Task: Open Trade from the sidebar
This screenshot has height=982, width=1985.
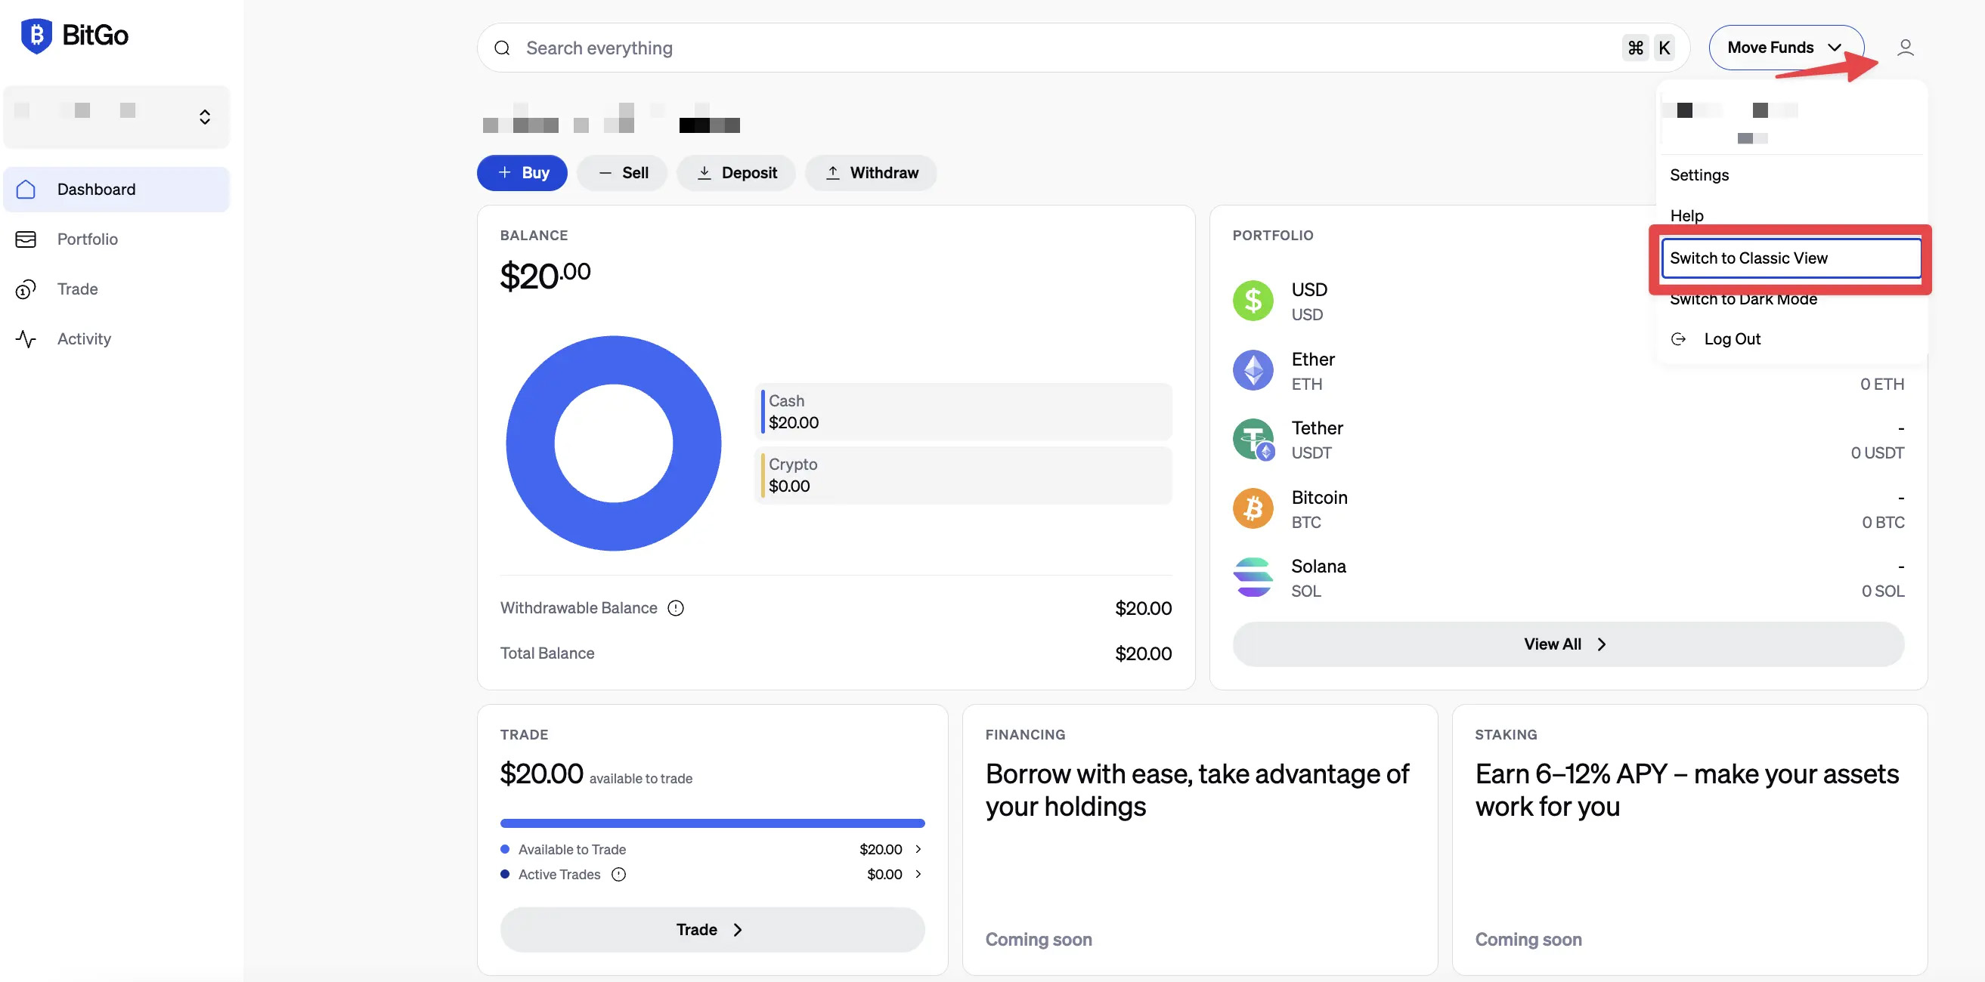Action: coord(78,289)
